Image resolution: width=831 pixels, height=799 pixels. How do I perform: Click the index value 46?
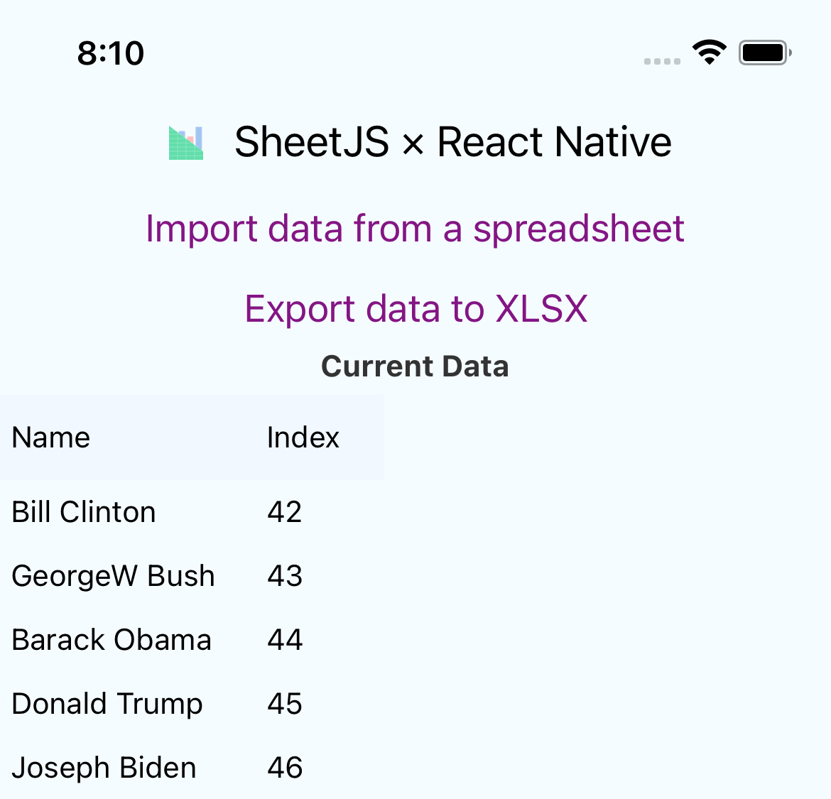click(x=284, y=767)
